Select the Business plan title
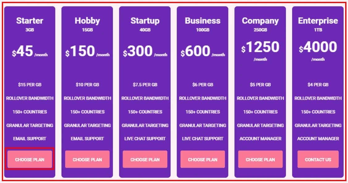The width and height of the screenshot is (348, 183). [203, 21]
